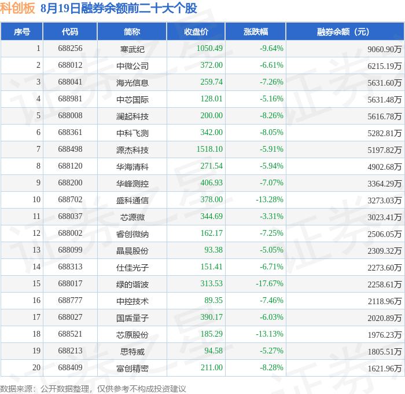Click stock code 688012
Viewport: 405px width, 394px height.
(x=70, y=65)
